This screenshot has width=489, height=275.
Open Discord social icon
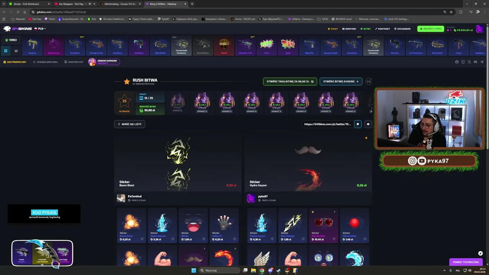[475, 62]
